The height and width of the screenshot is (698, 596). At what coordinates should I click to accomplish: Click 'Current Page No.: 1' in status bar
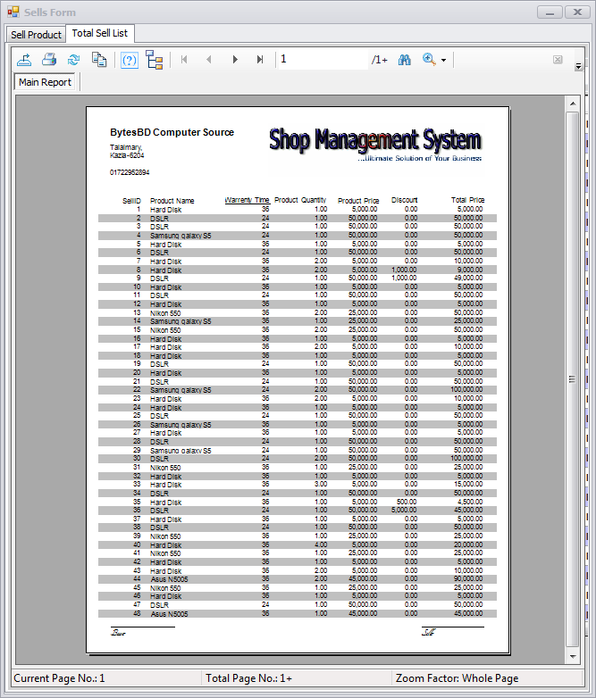(59, 678)
